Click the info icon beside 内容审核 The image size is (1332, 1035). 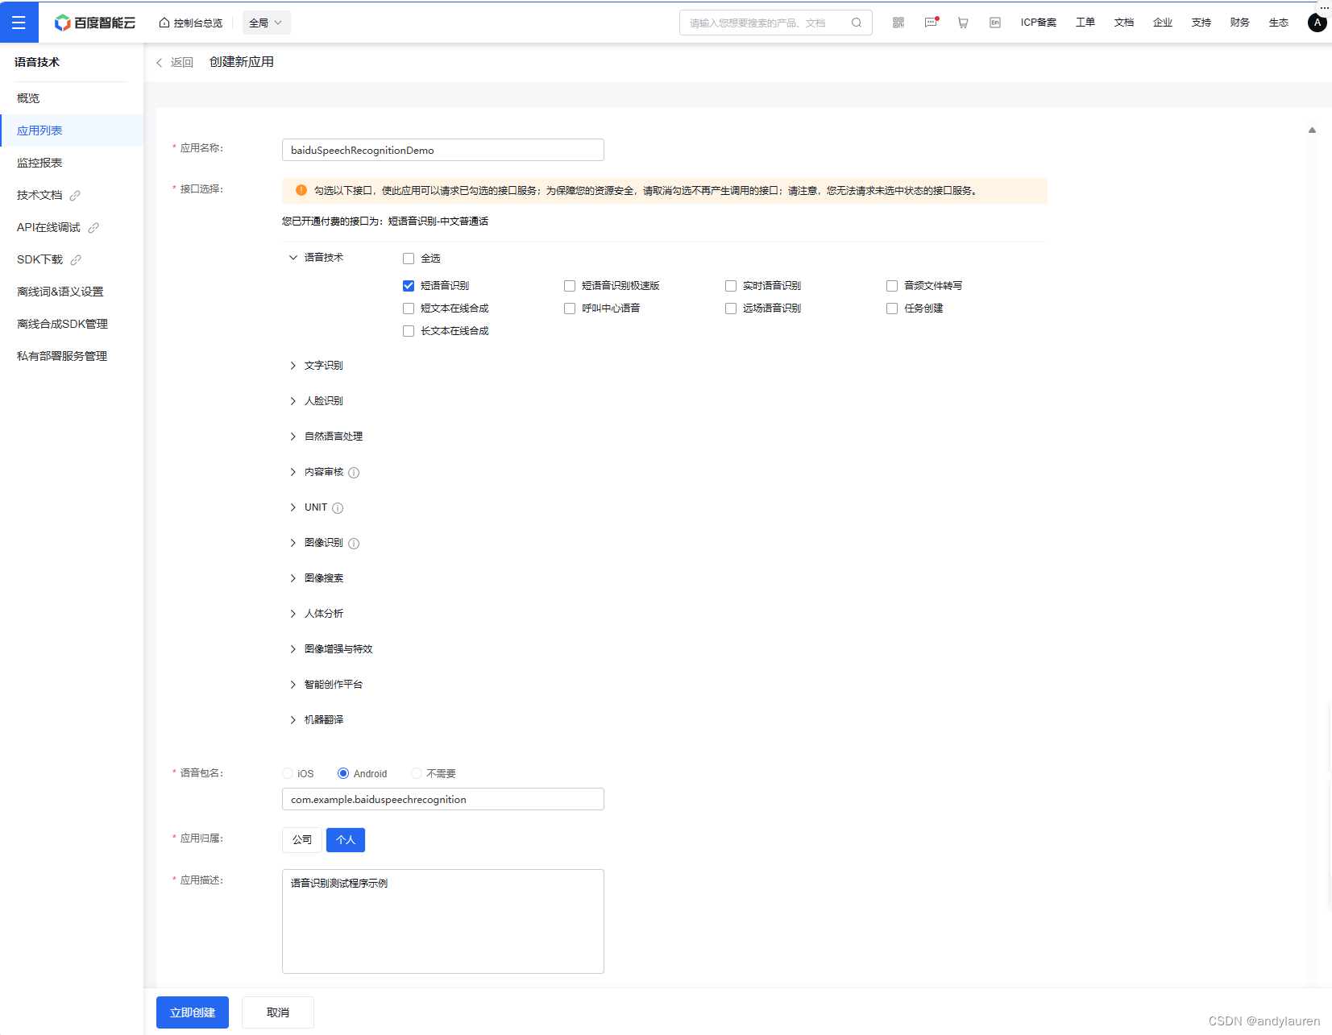pyautogui.click(x=354, y=473)
